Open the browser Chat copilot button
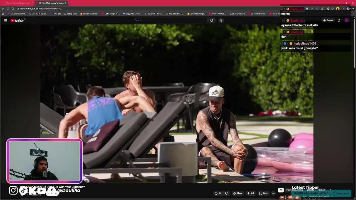The image size is (356, 200). [x=350, y=9]
